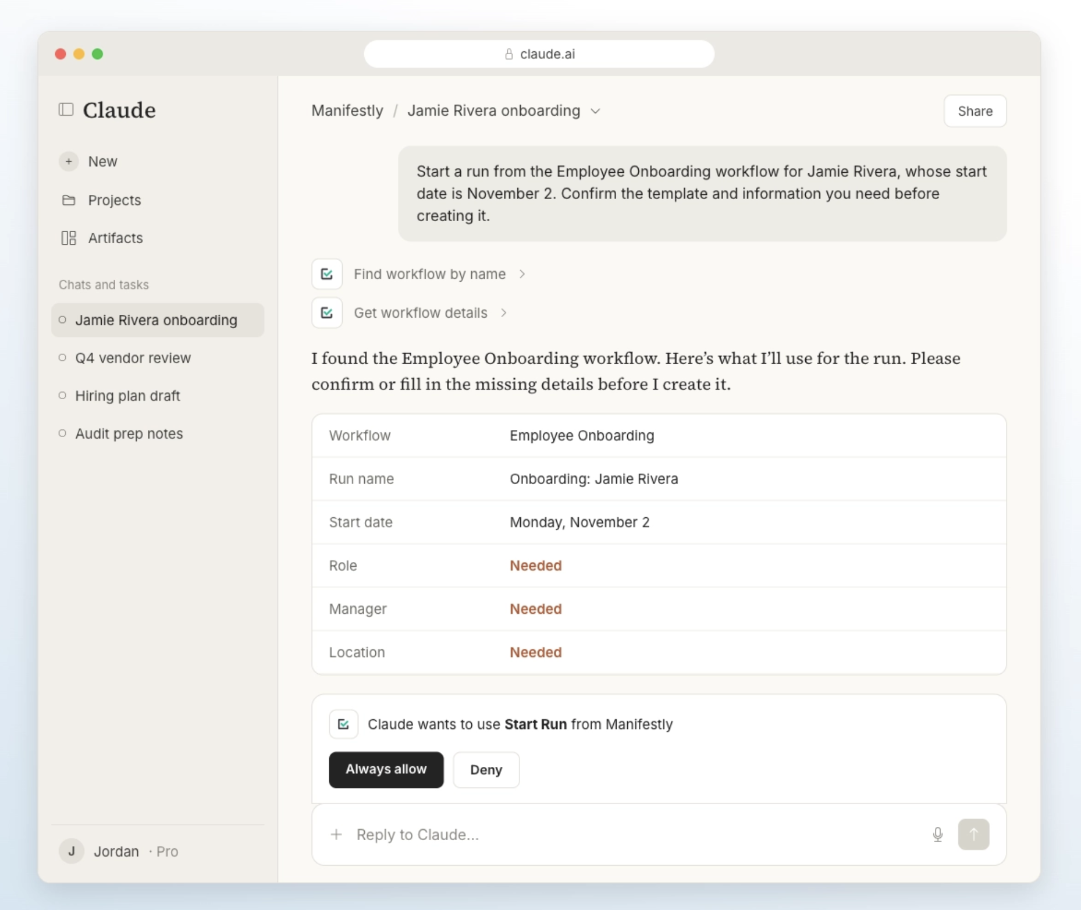This screenshot has width=1081, height=910.
Task: Open the Audit prep notes chat
Action: tap(158, 433)
